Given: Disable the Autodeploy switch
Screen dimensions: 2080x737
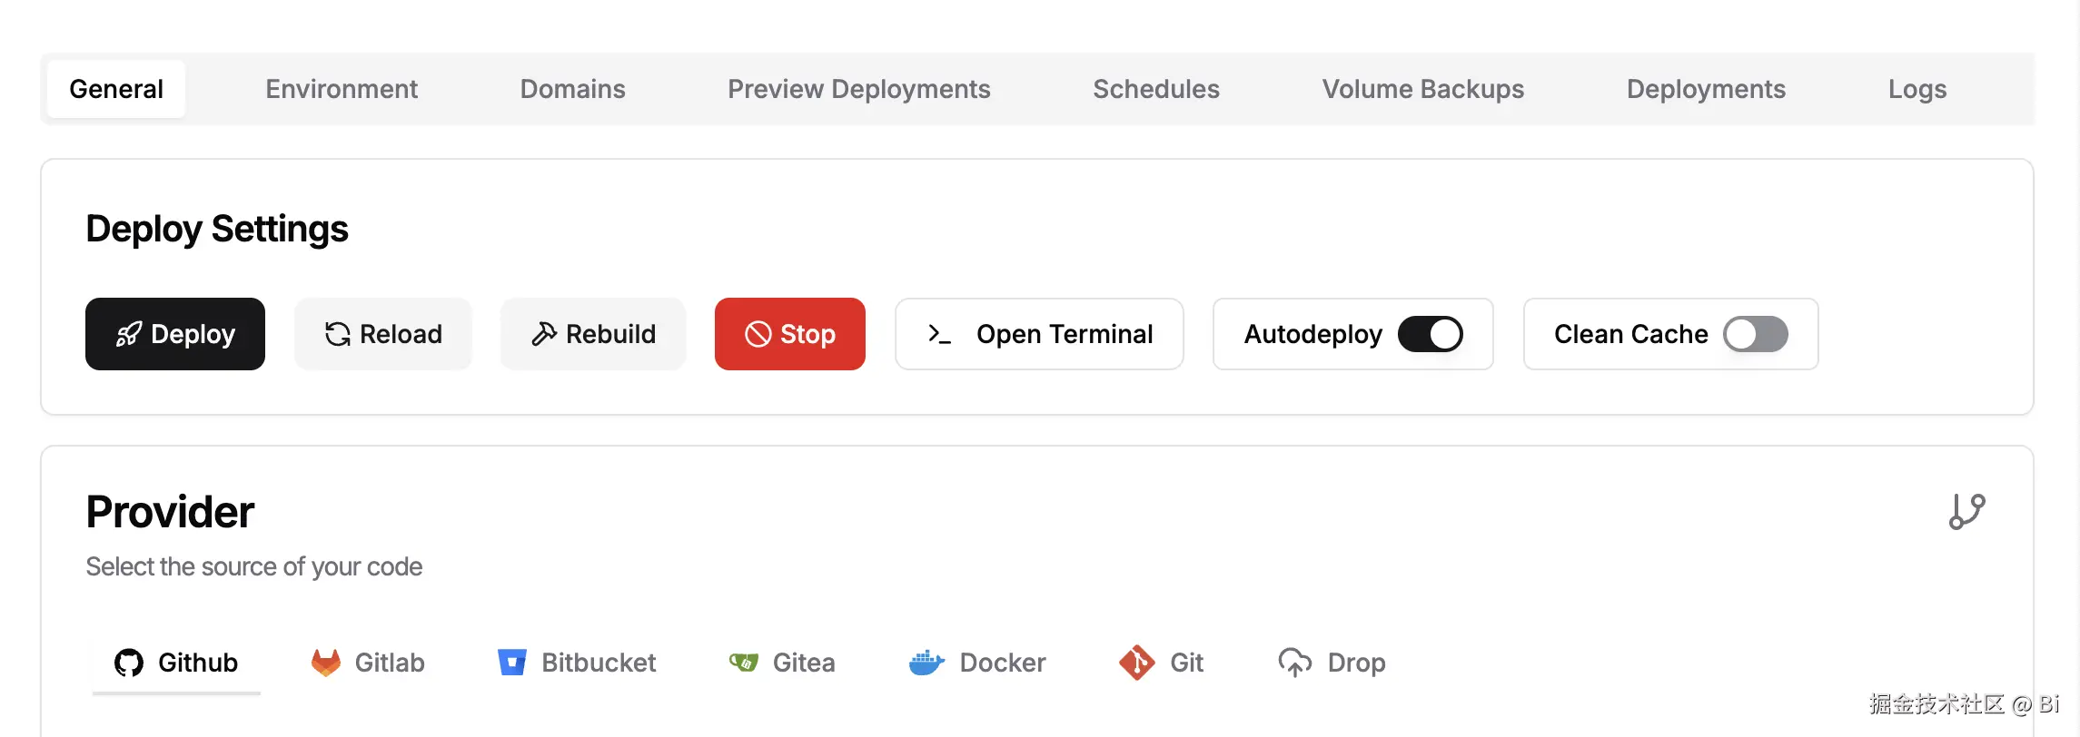Looking at the screenshot, I should click(x=1430, y=334).
